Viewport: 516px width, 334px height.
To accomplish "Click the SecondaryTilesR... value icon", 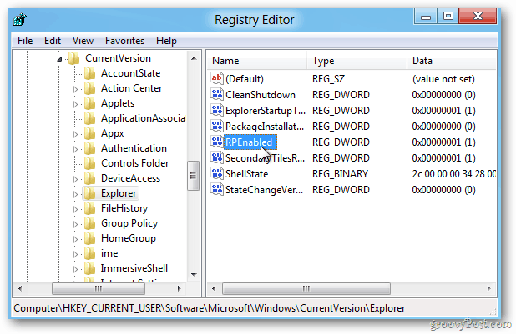I will click(x=217, y=157).
